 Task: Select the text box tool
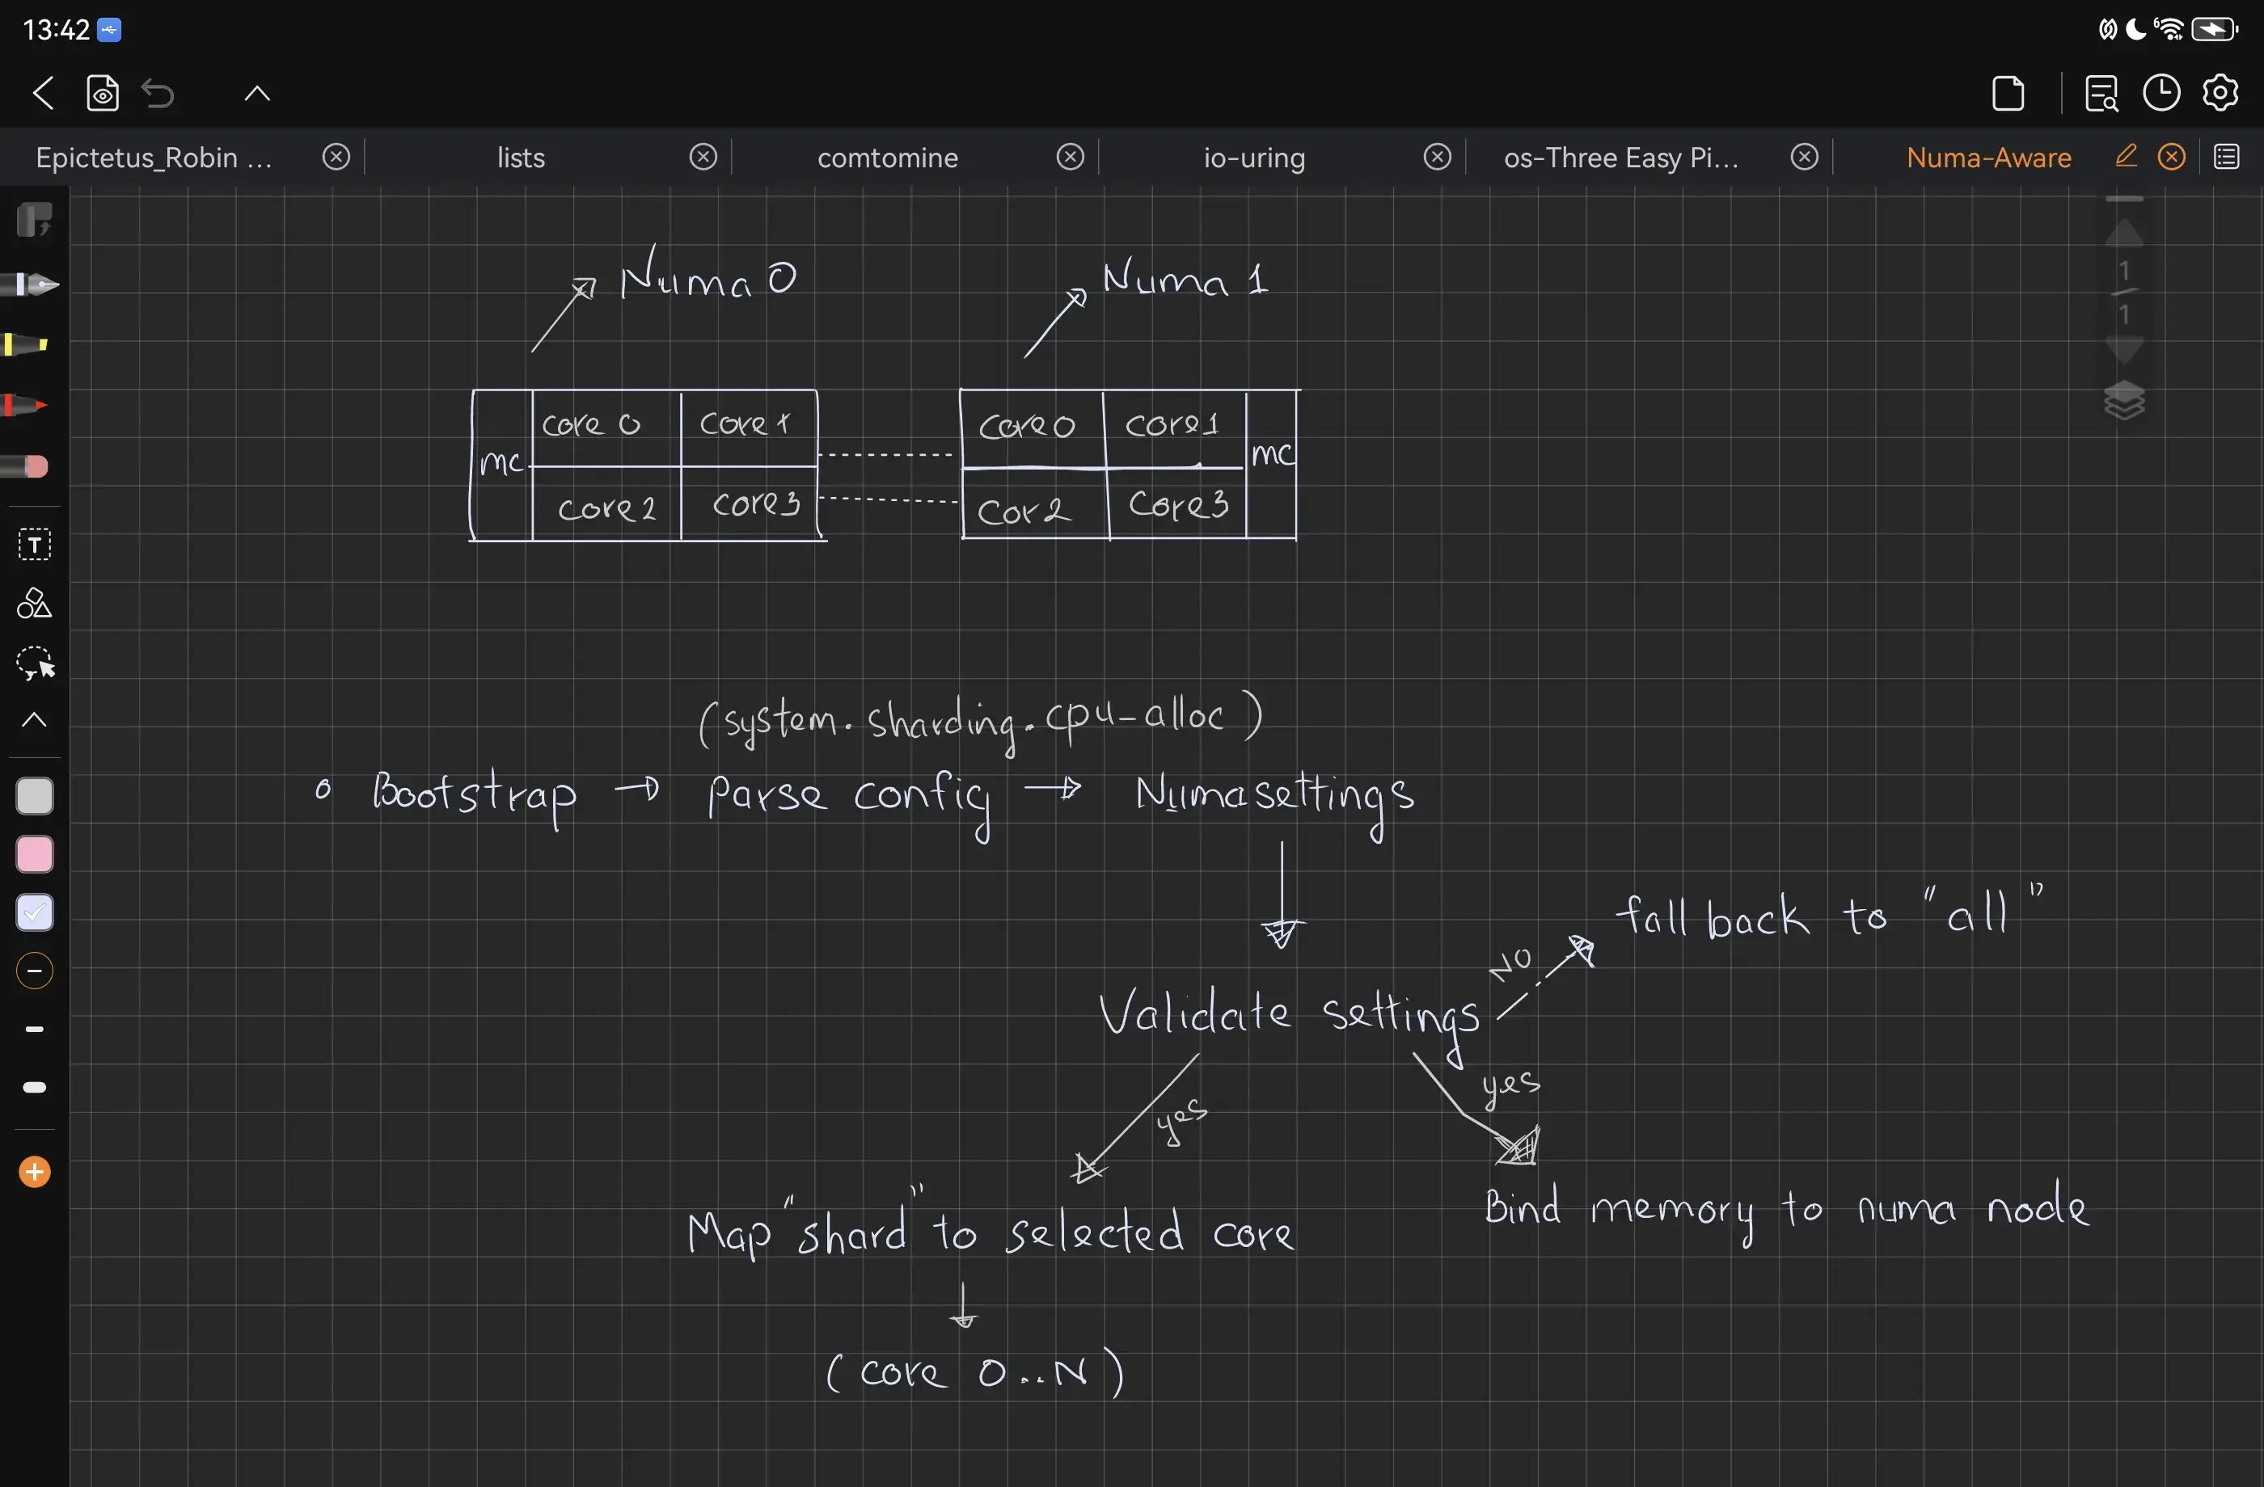point(34,545)
